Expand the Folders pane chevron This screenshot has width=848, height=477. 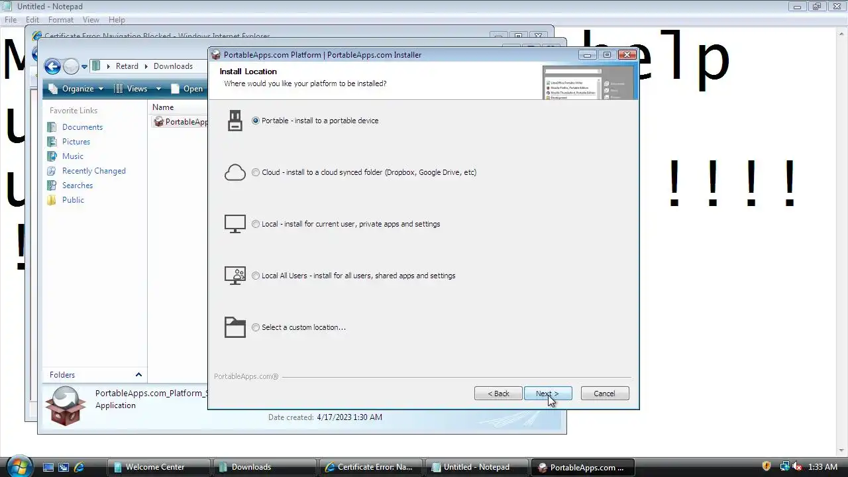[138, 375]
